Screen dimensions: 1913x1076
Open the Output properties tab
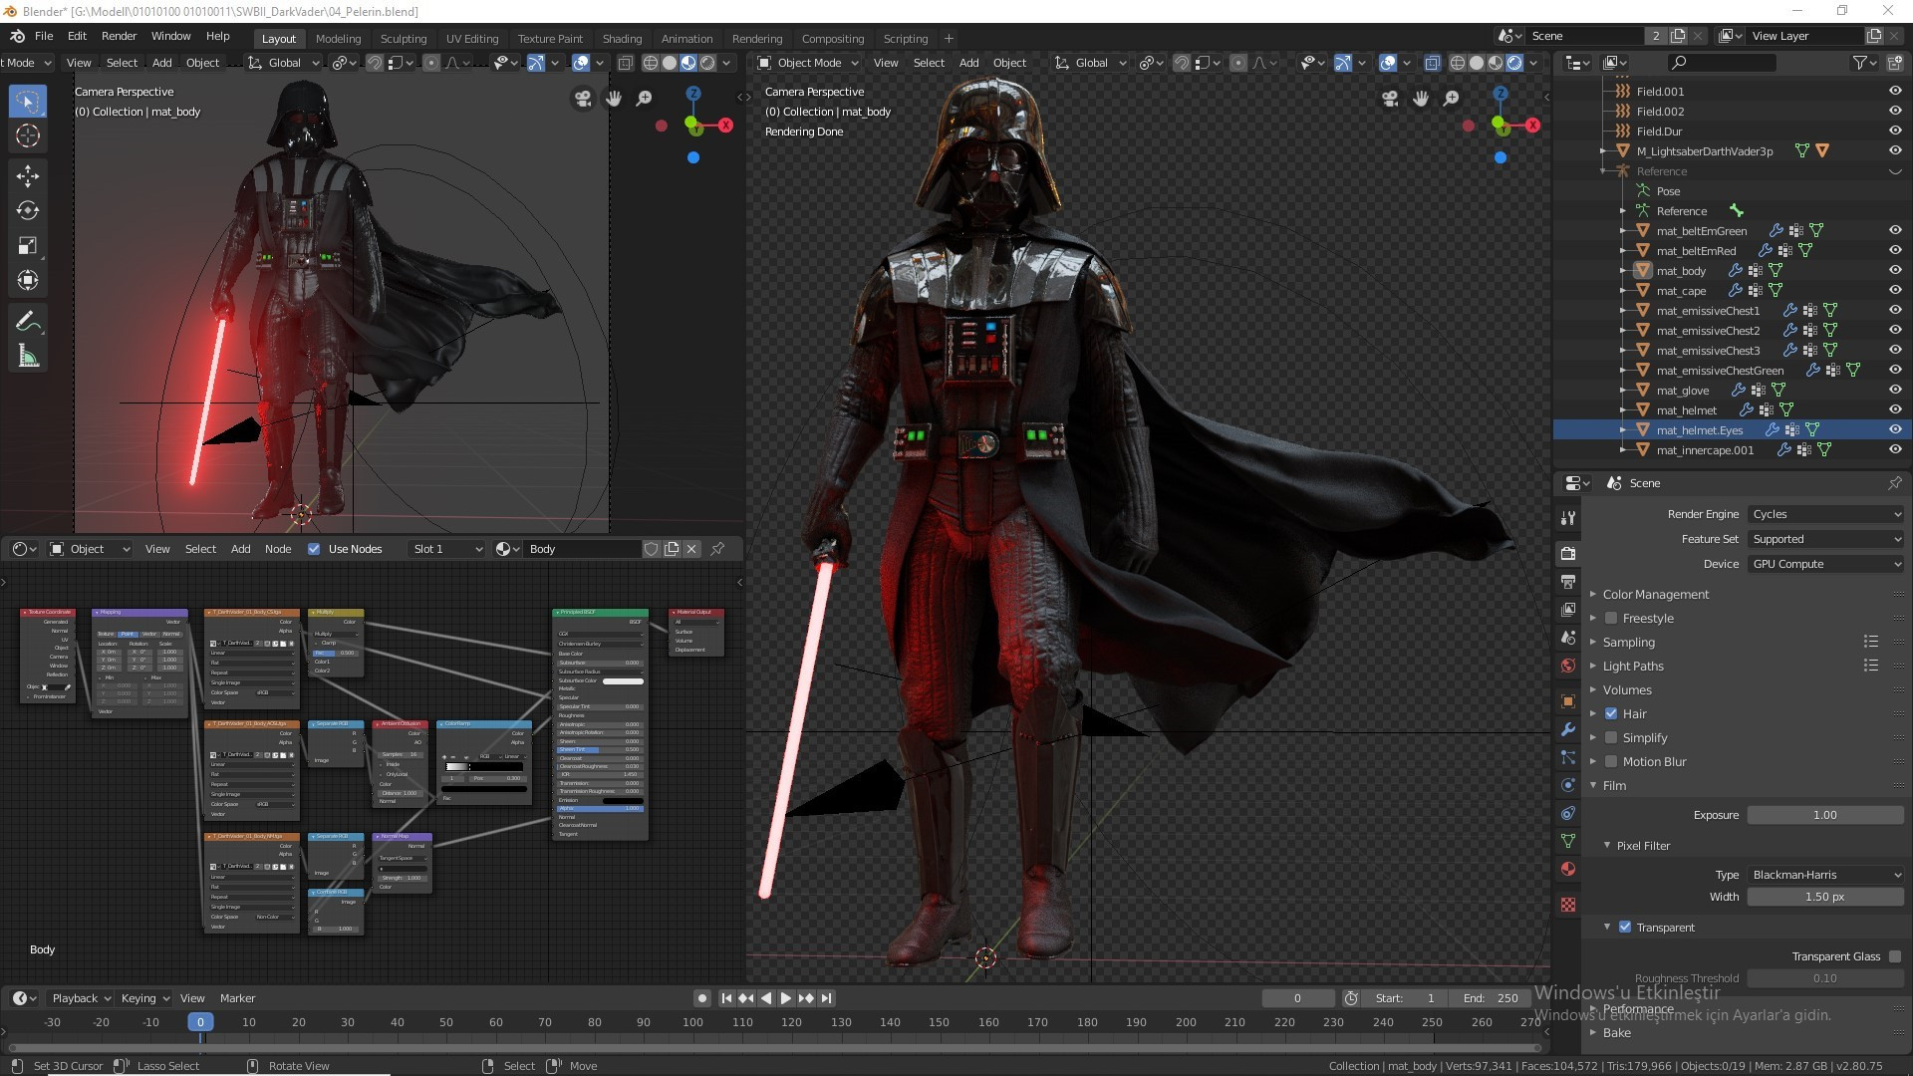pos(1568,581)
